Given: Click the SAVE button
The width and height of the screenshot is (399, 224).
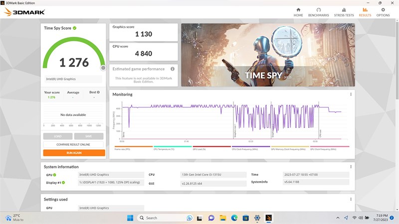Looking at the screenshot, I should (89, 136).
